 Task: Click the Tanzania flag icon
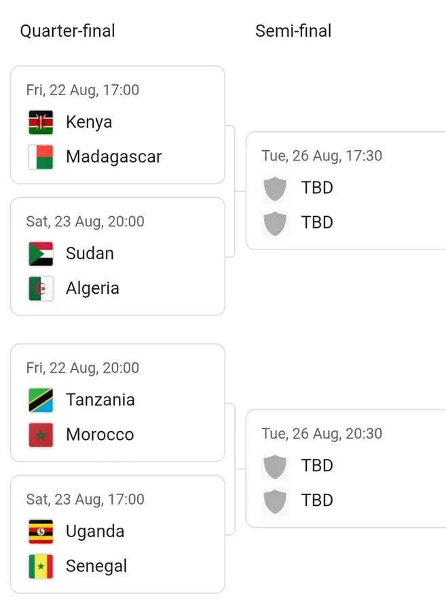(x=41, y=401)
